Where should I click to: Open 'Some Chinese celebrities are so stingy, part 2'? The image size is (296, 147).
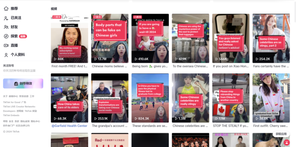(271, 38)
